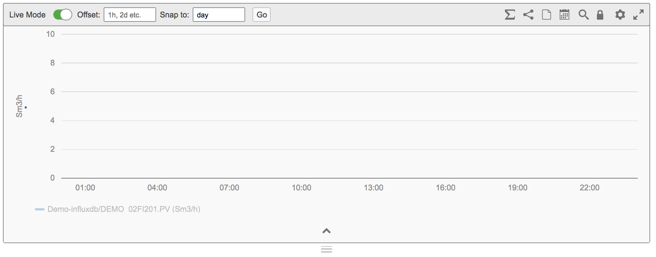Screen dimensions: 656x257
Task: Click the Sm3/h y-axis label
Action: click(x=19, y=106)
